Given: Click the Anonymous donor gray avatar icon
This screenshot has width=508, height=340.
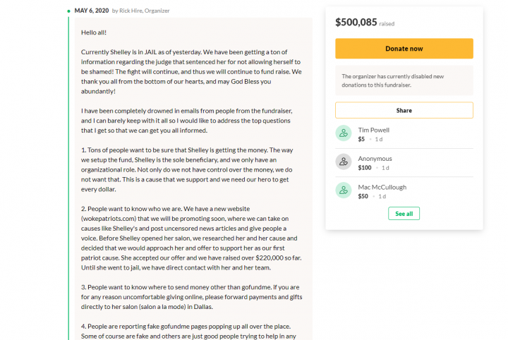Looking at the screenshot, I should (x=344, y=162).
